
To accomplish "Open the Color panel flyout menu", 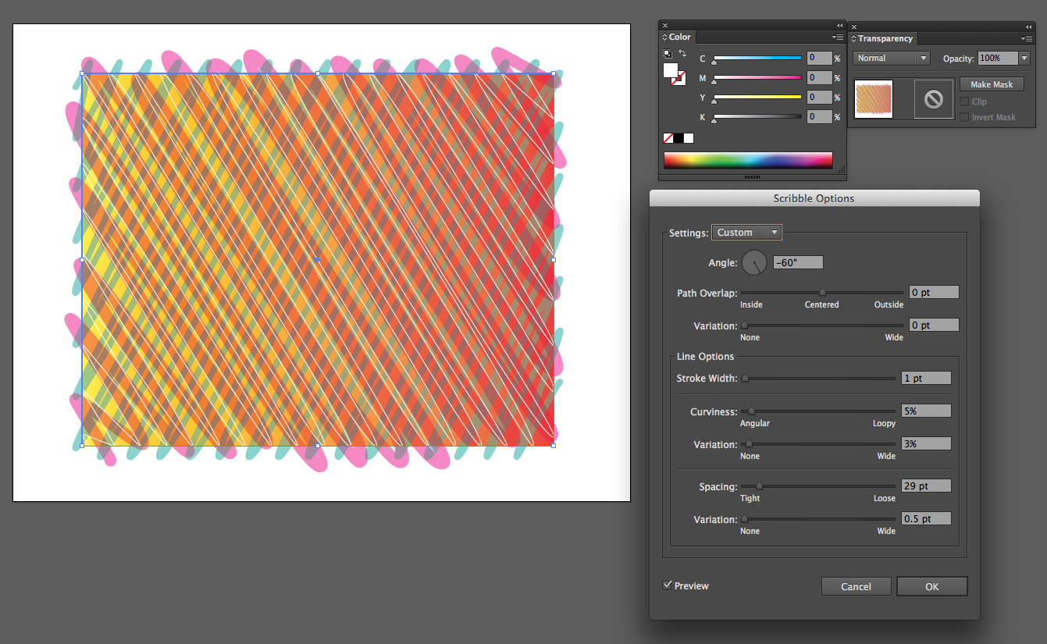I will point(837,37).
